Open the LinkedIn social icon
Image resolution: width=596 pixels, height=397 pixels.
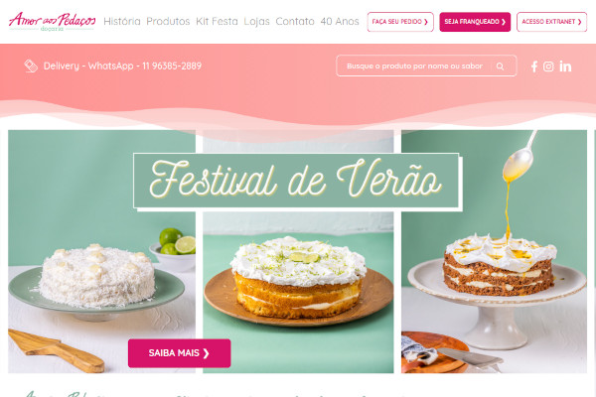tap(565, 66)
